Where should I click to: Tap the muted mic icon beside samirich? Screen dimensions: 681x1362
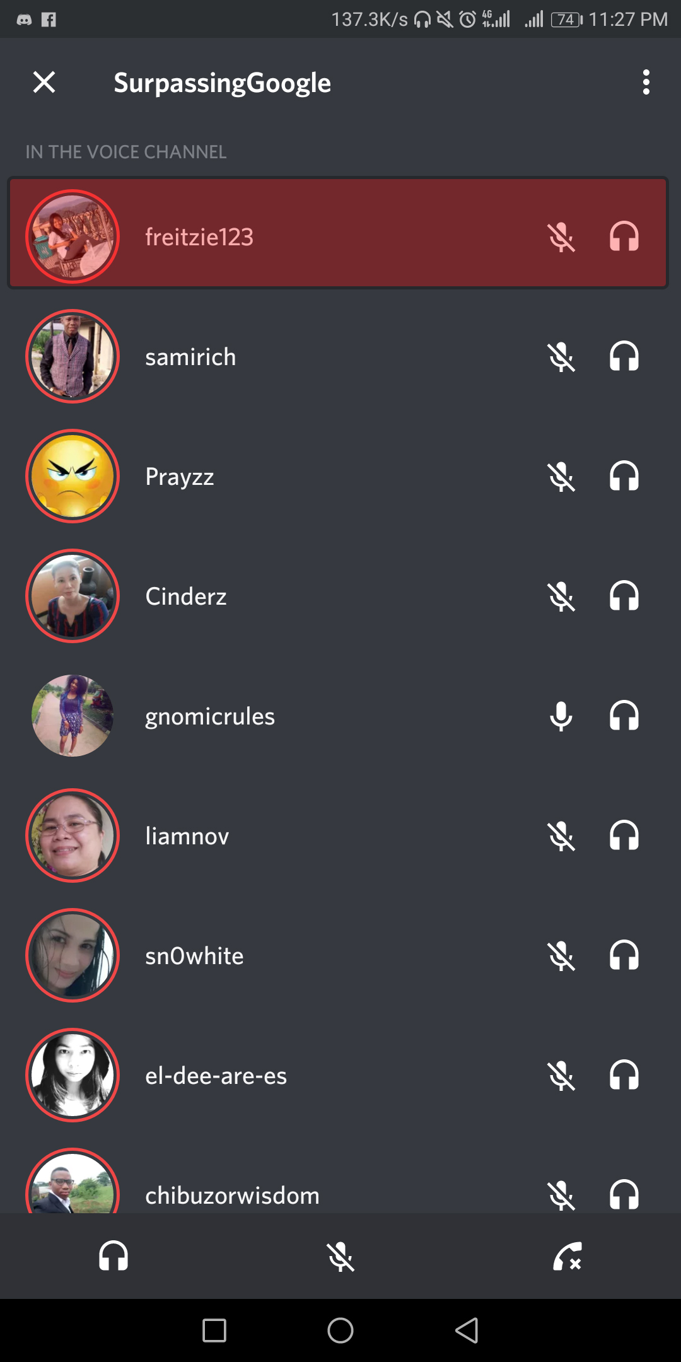click(561, 357)
